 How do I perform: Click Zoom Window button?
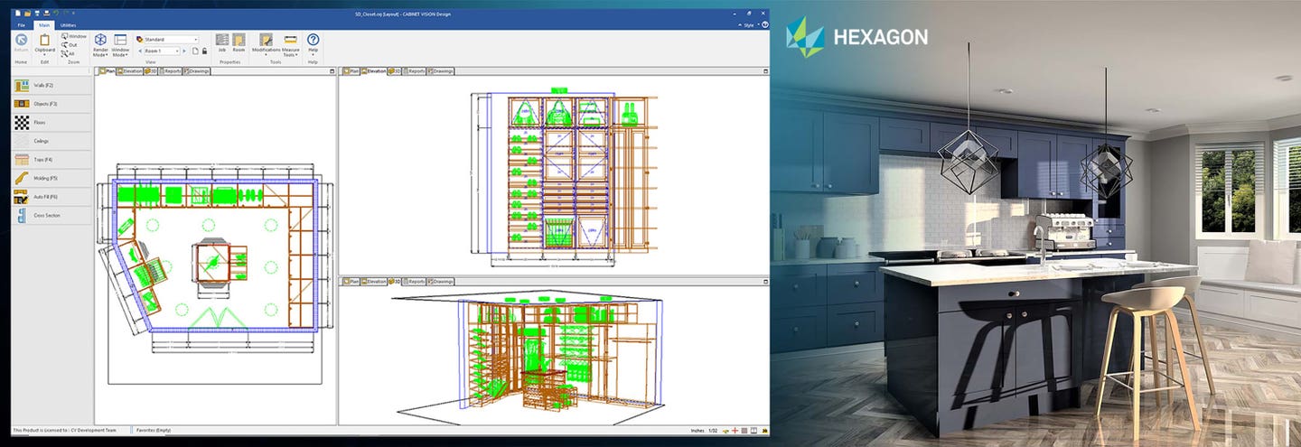(76, 36)
